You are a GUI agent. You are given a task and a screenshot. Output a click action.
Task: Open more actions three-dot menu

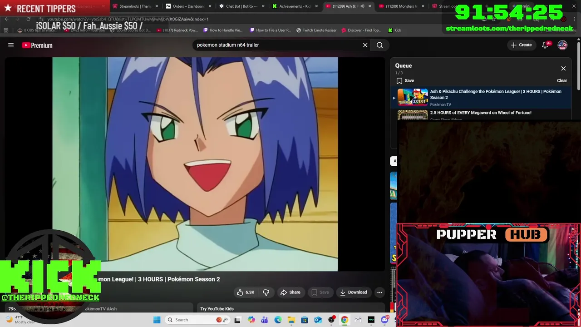[x=380, y=292]
